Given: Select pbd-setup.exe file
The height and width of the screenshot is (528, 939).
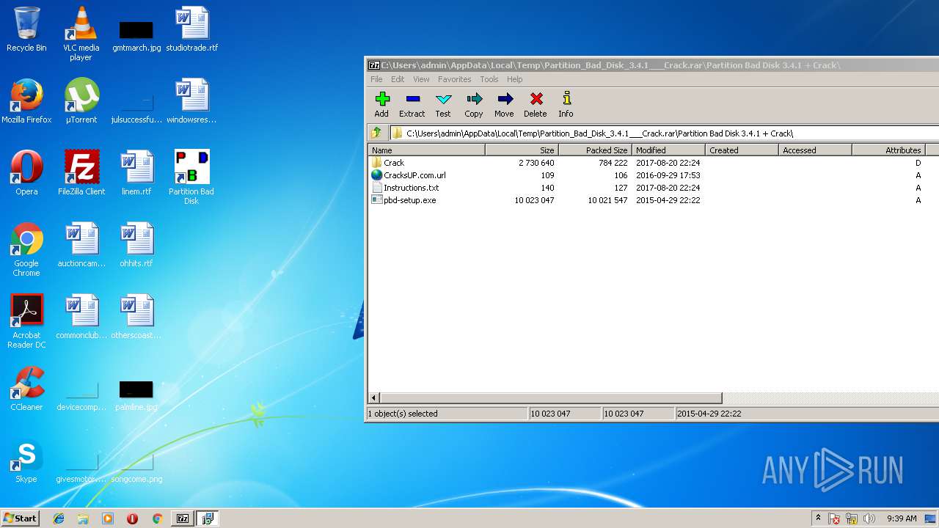Looking at the screenshot, I should coord(653,200).
